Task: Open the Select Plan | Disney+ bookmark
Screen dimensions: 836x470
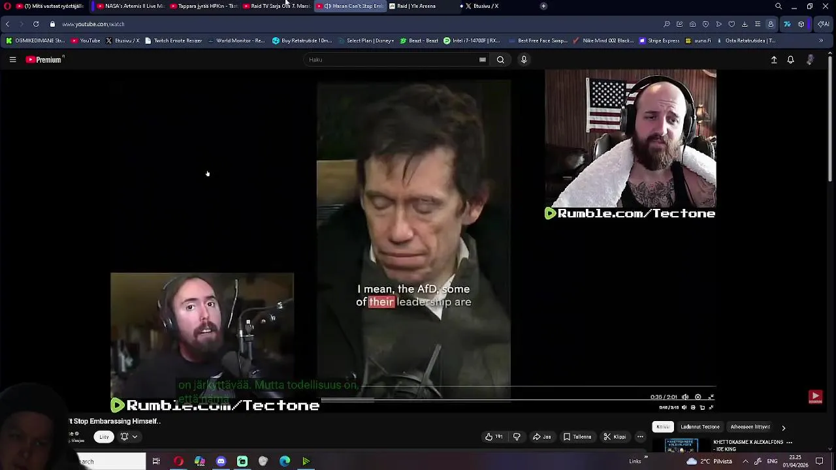Action: pyautogui.click(x=365, y=40)
